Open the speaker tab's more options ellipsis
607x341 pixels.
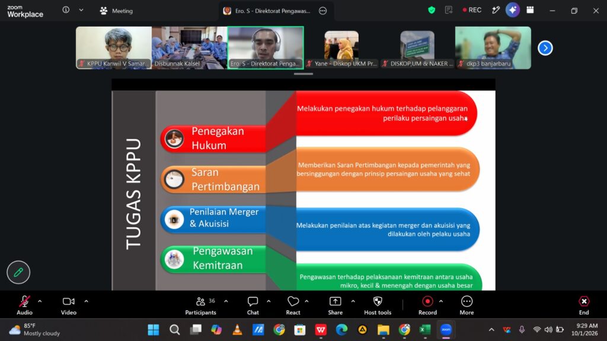pos(323,11)
